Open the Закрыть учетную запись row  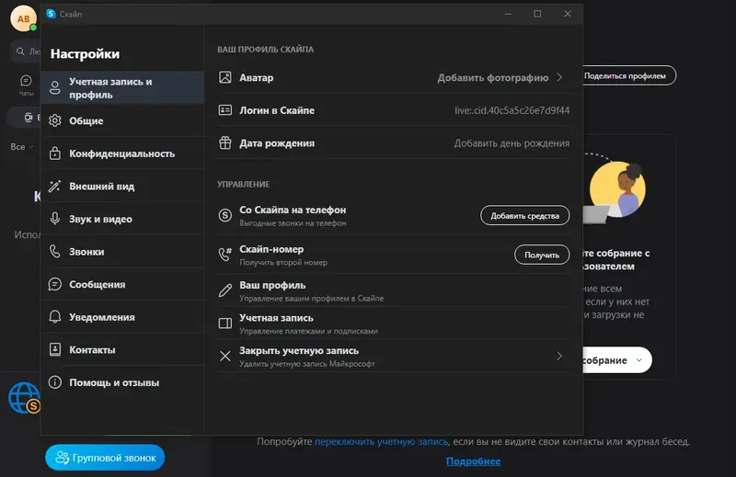[x=394, y=357]
